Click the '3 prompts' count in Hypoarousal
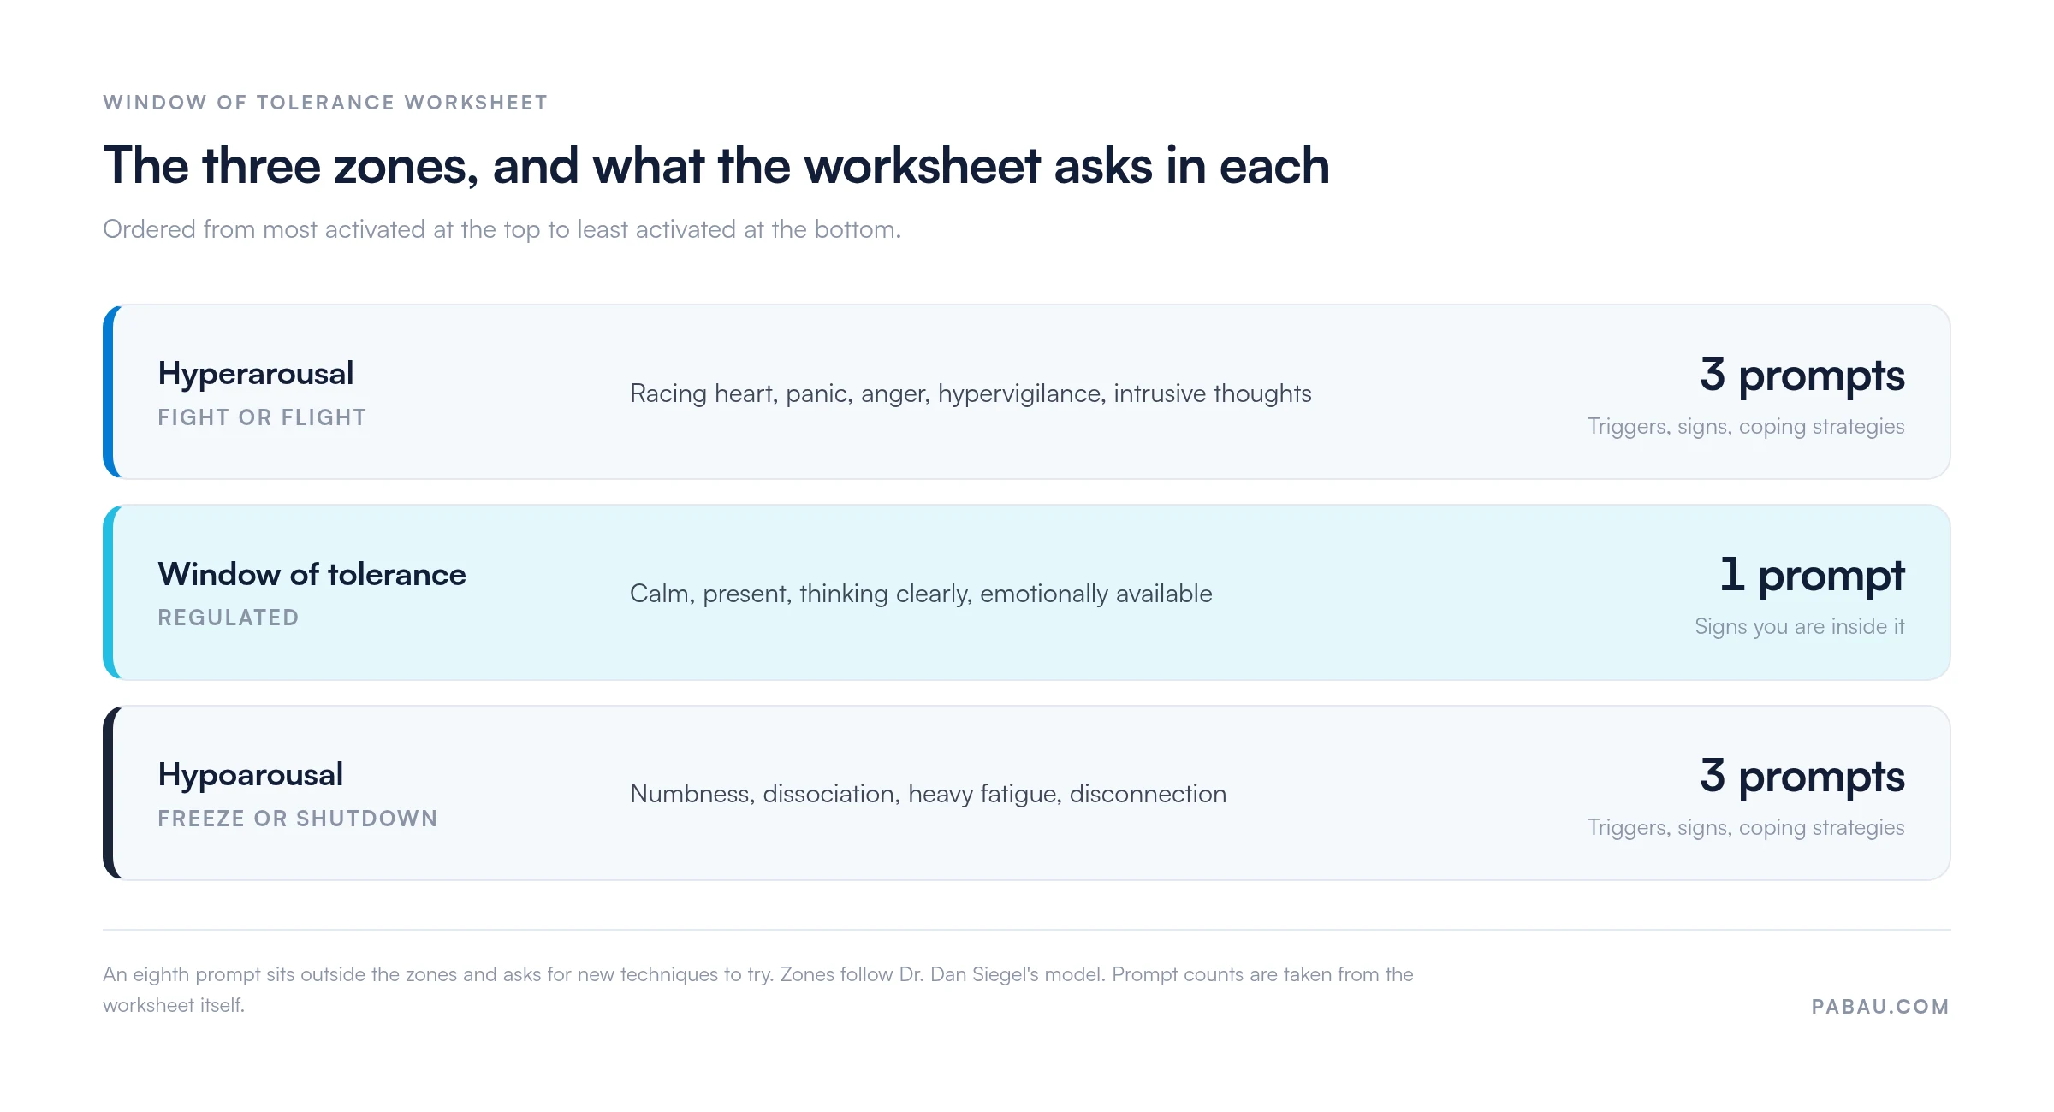The width and height of the screenshot is (2054, 1112). [1802, 777]
